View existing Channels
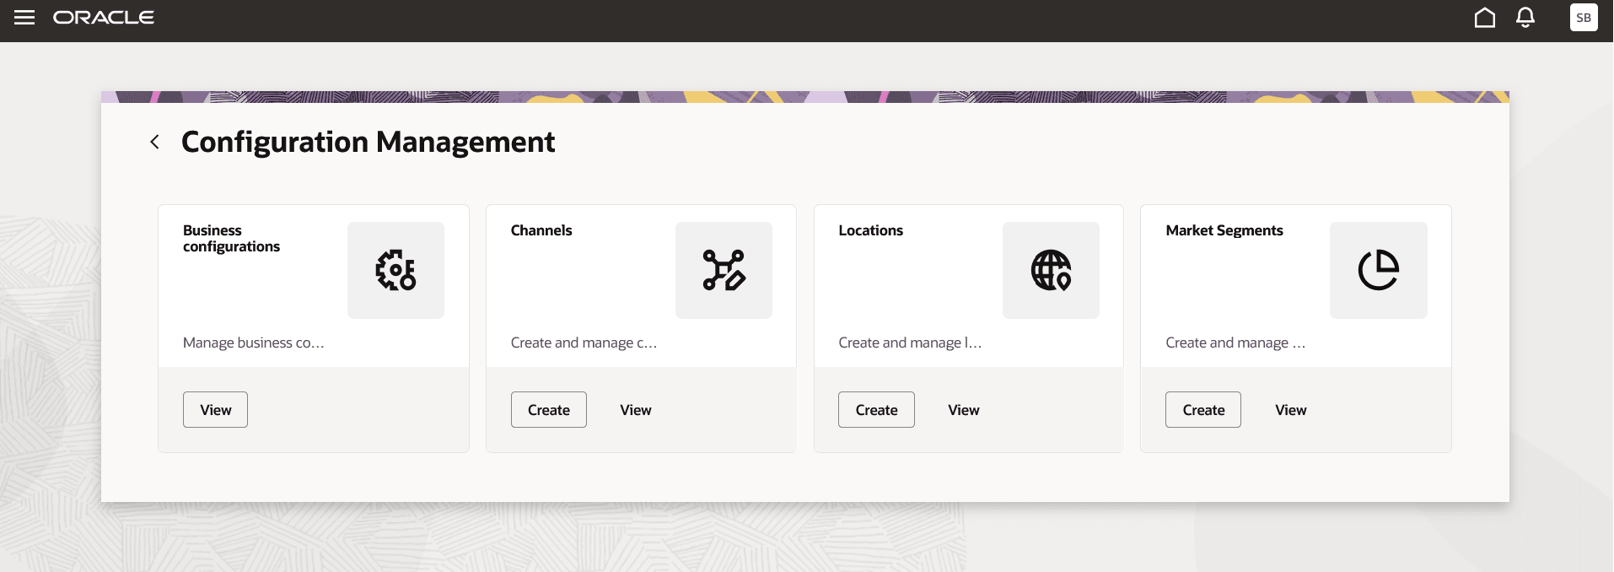Image resolution: width=1614 pixels, height=572 pixels. 635,409
